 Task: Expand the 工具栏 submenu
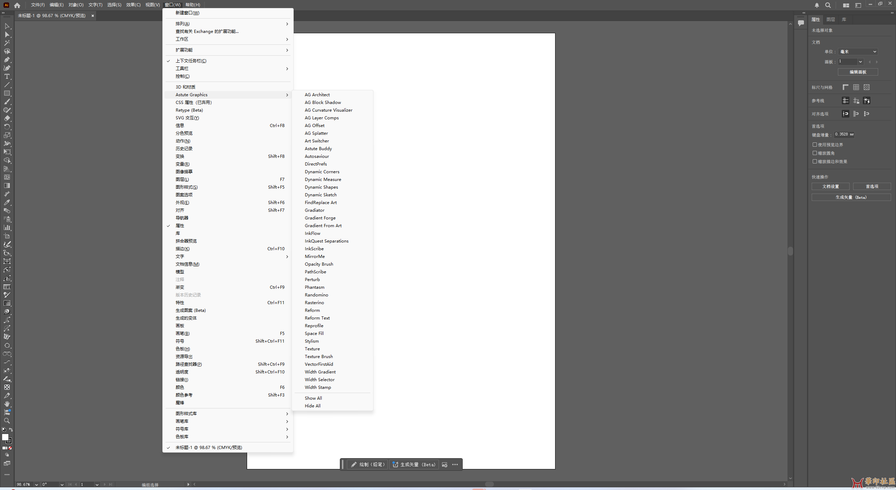point(227,69)
